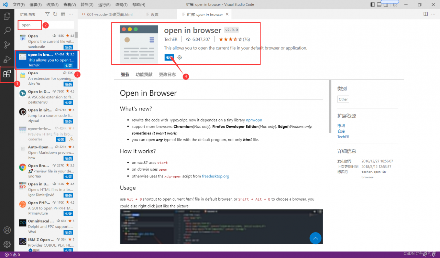Click the errors and warnings status indicator

[12, 255]
